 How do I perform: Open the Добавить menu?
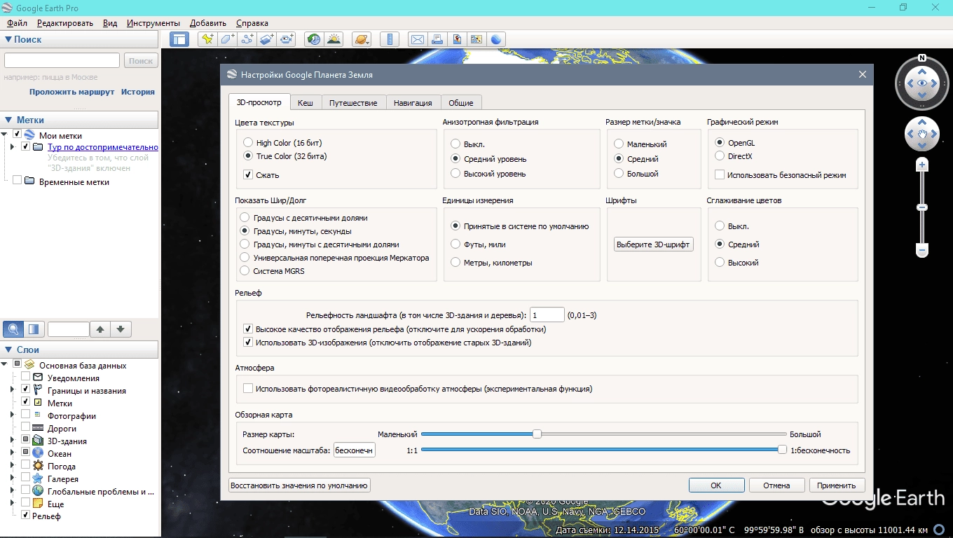pos(208,23)
